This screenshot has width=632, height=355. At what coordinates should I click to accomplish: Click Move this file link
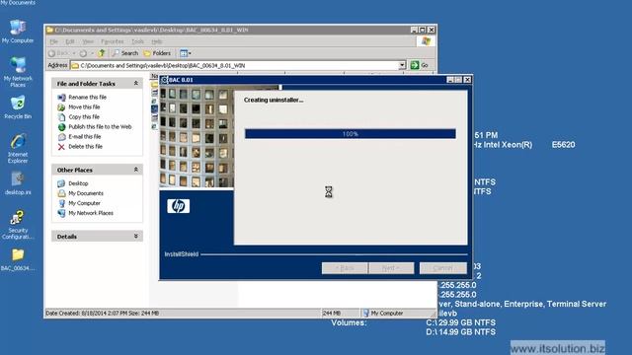(84, 107)
